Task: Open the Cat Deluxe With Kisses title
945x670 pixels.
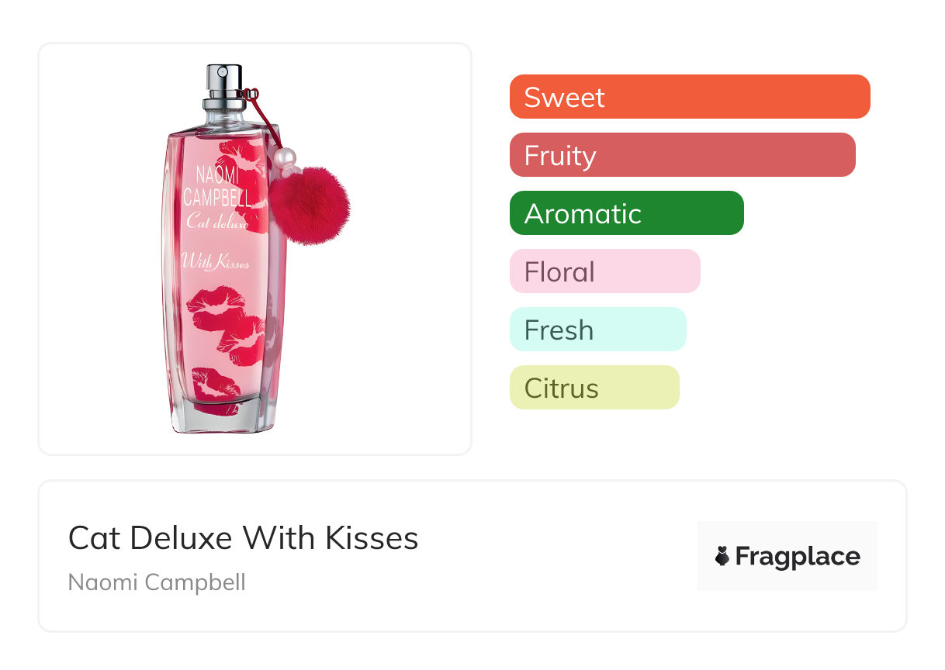Action: pyautogui.click(x=243, y=537)
